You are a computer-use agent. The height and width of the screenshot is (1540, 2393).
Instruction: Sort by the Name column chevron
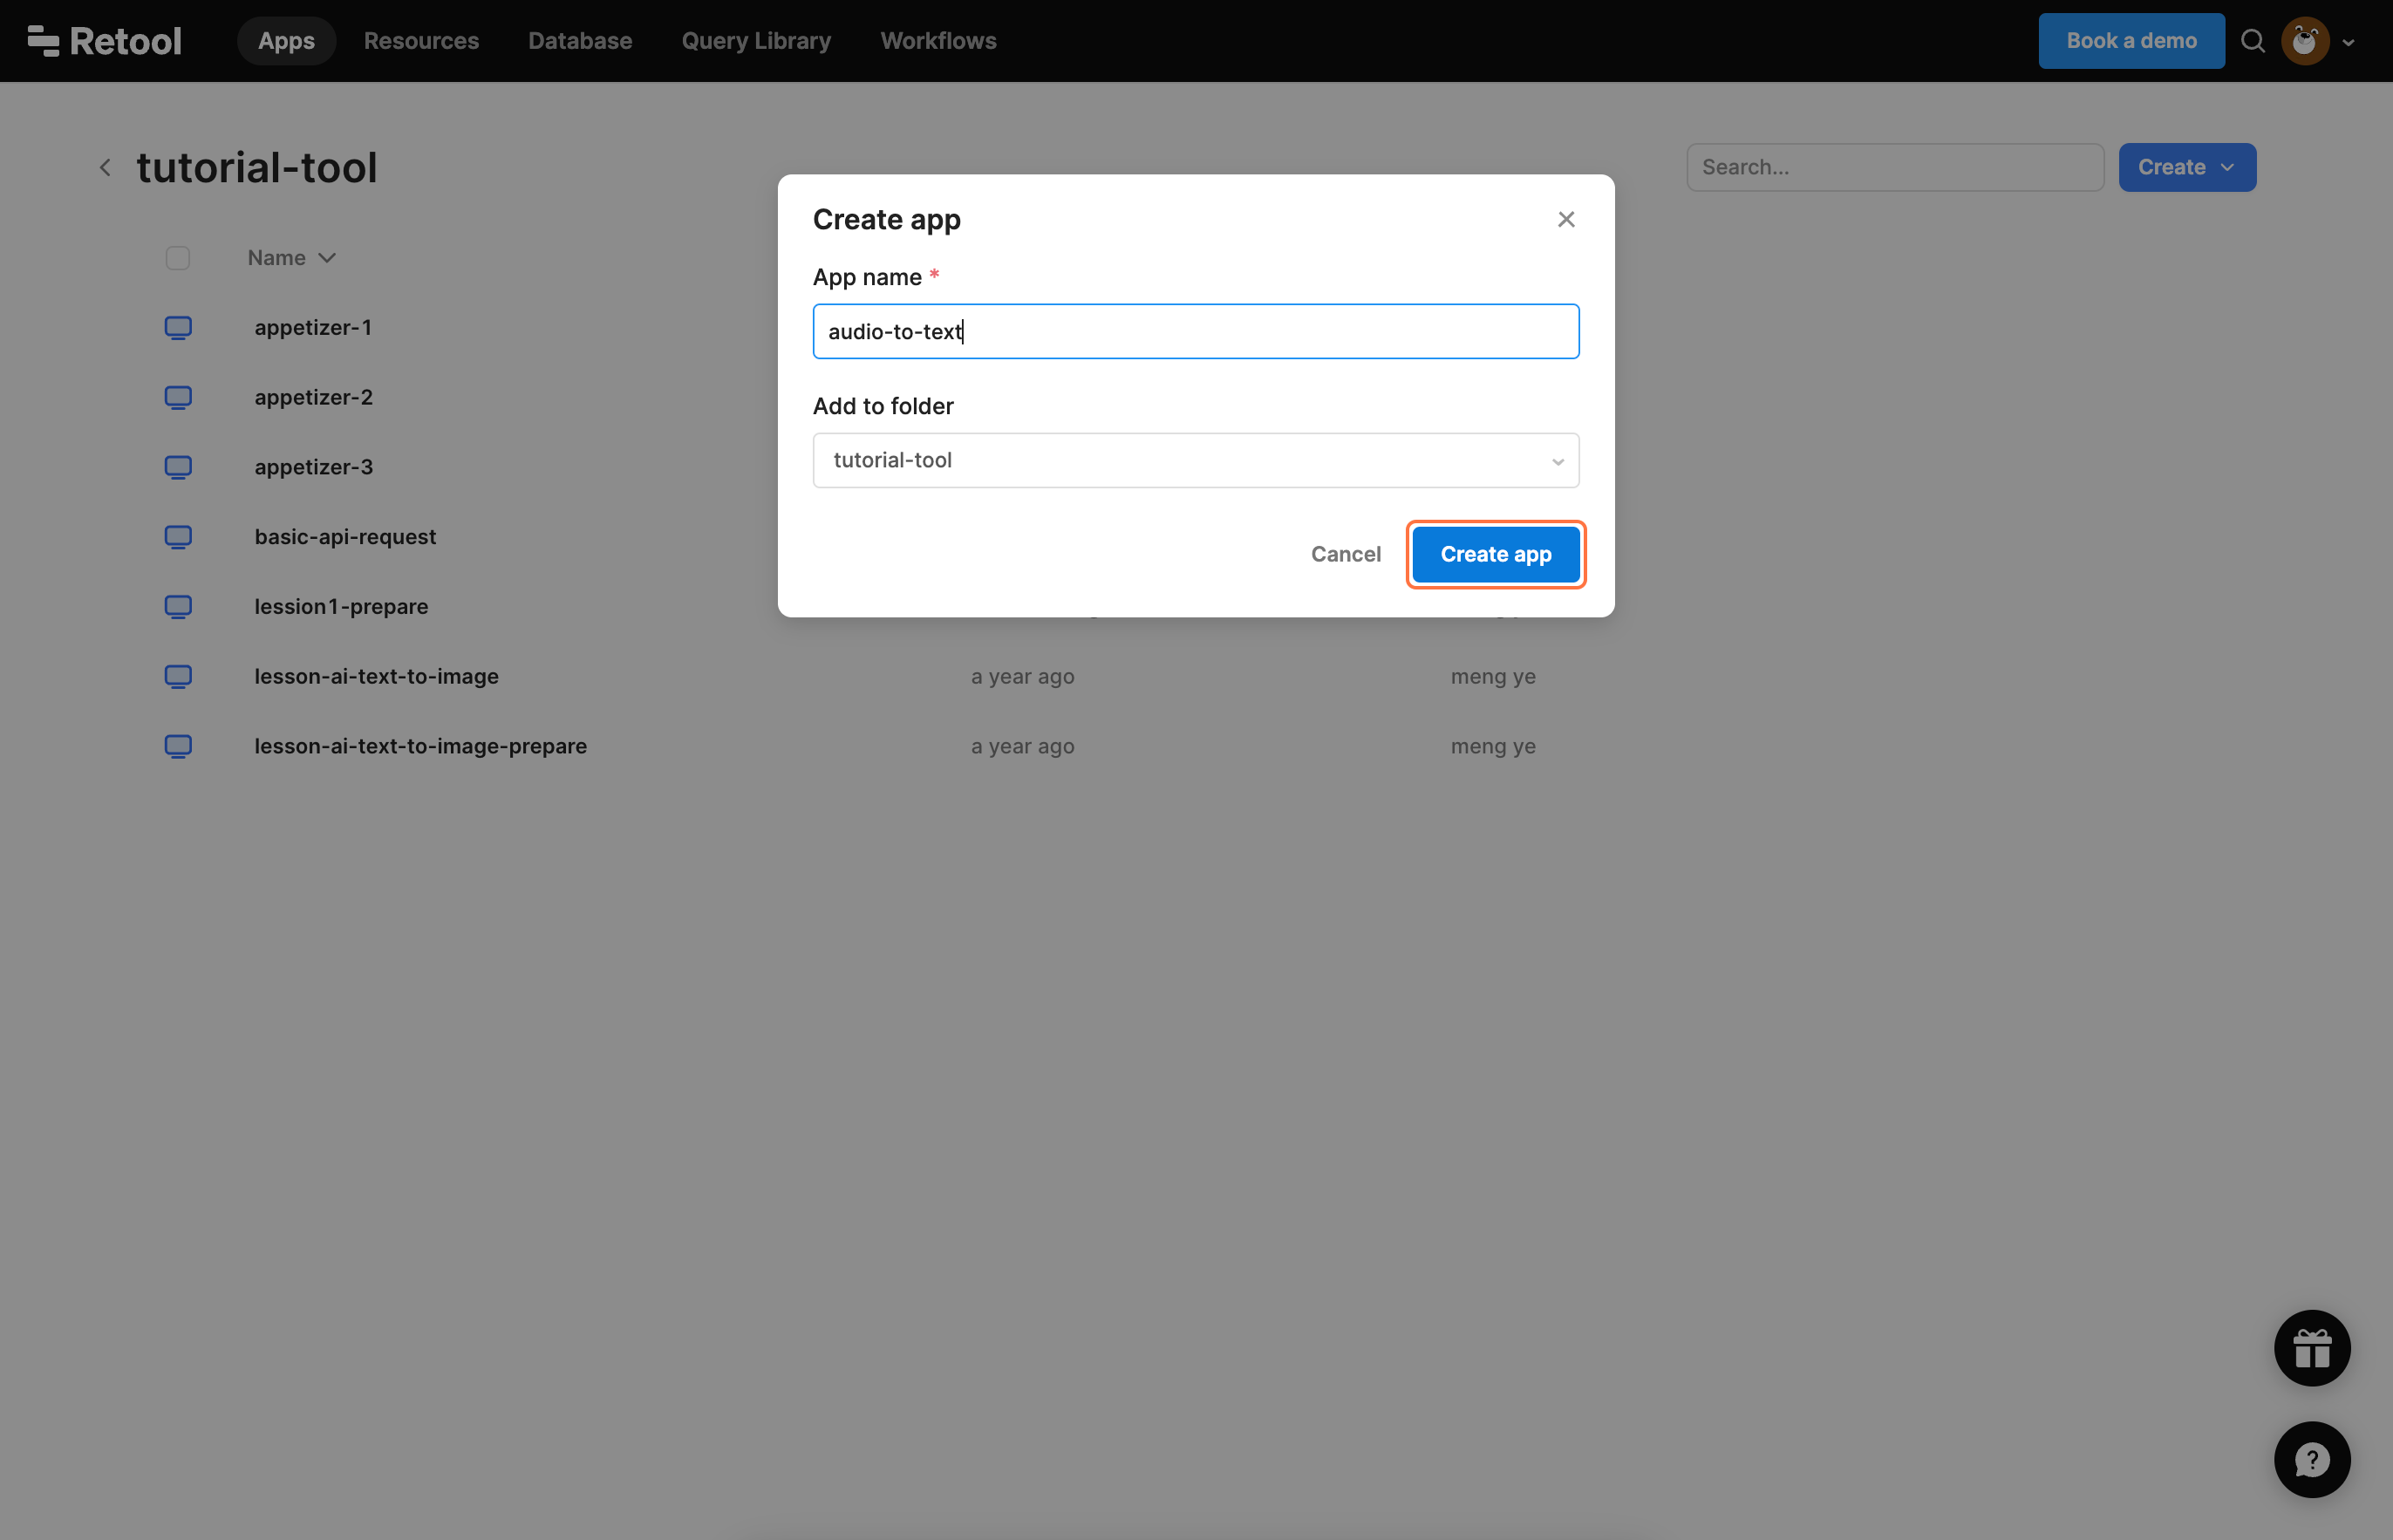coord(327,258)
